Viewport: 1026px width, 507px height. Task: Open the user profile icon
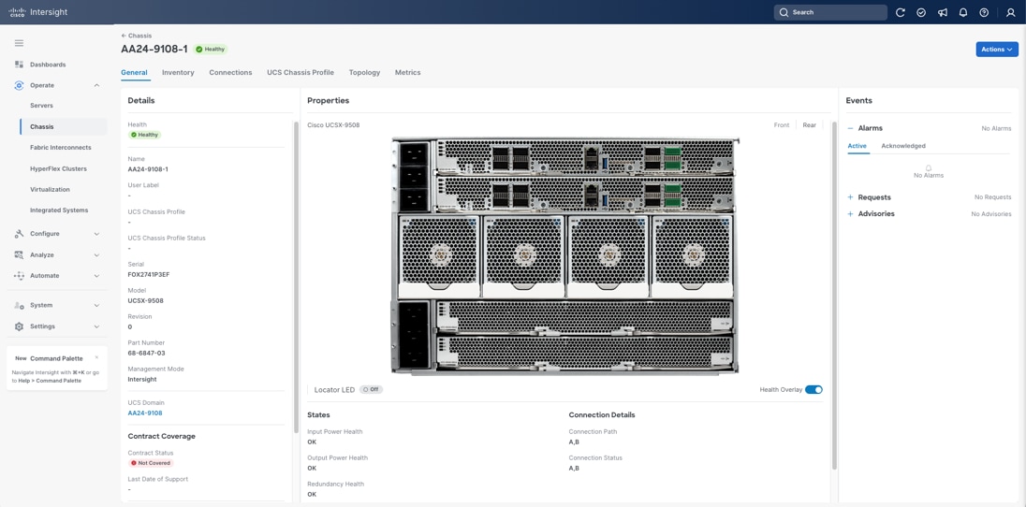pyautogui.click(x=1010, y=12)
